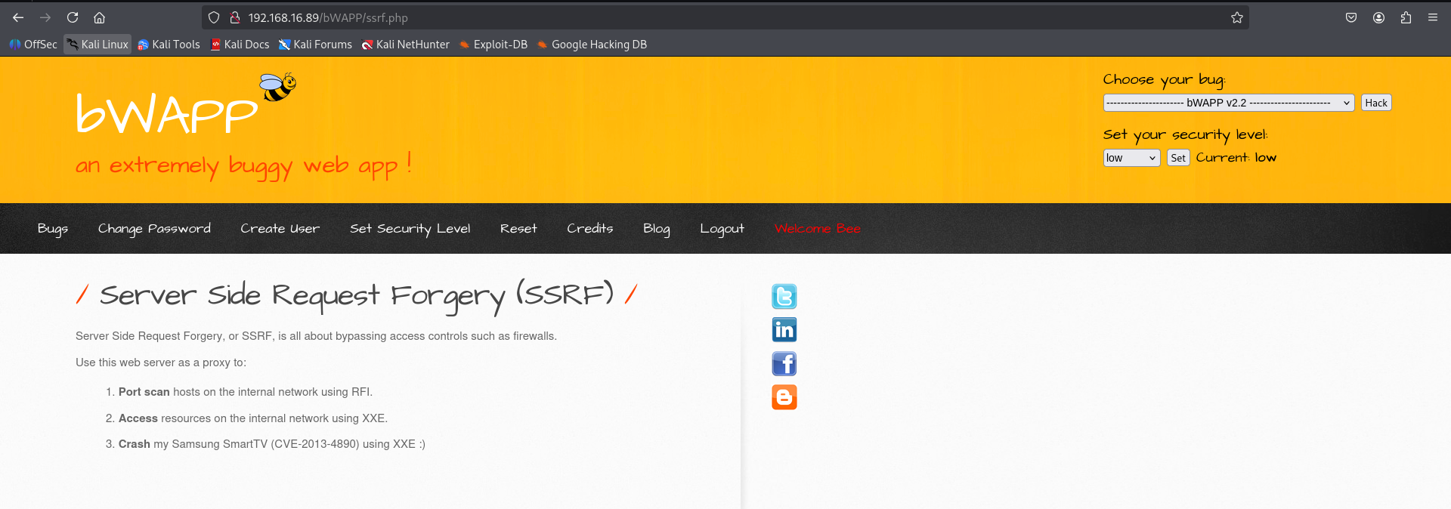Open the Google Hacking DB bookmark
Screen dimensions: 1451x509
click(x=592, y=45)
